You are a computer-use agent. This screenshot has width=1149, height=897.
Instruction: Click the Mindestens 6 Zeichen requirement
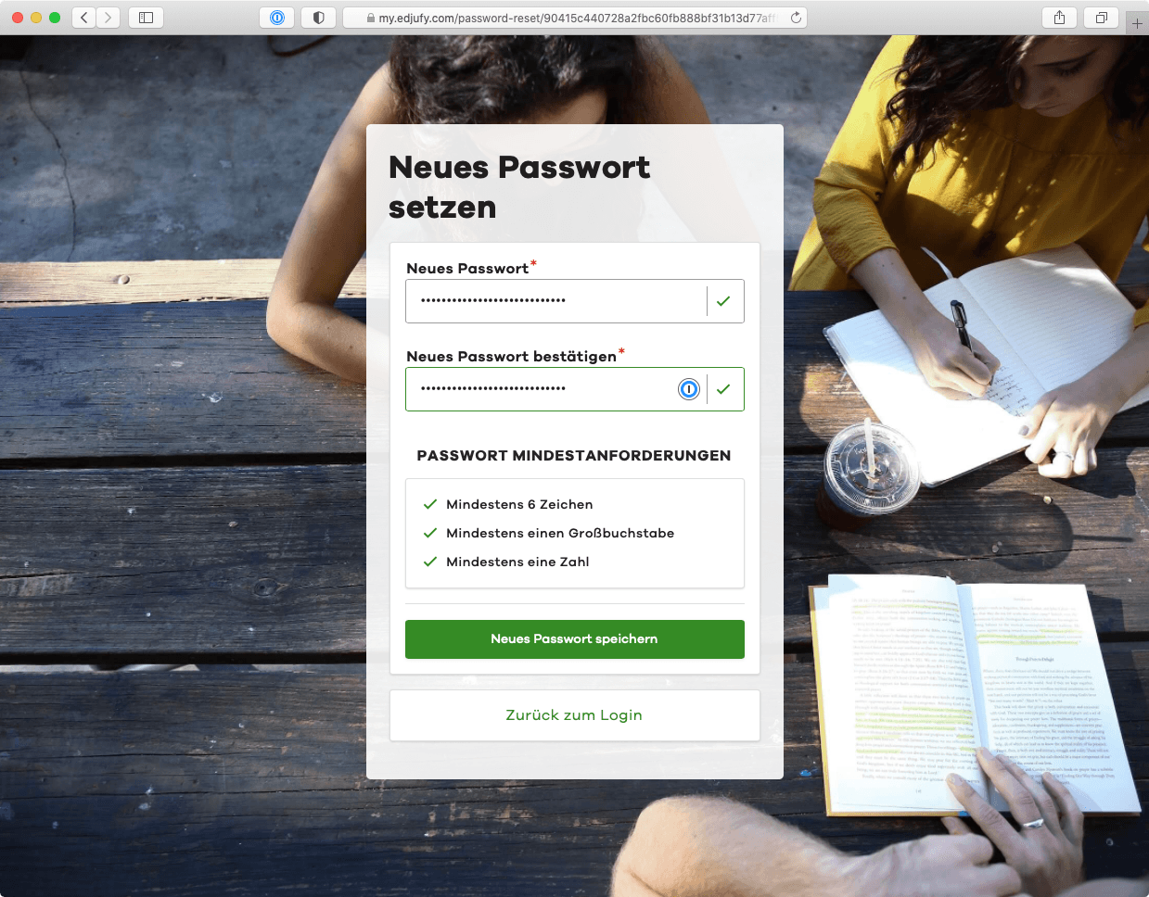519,505
